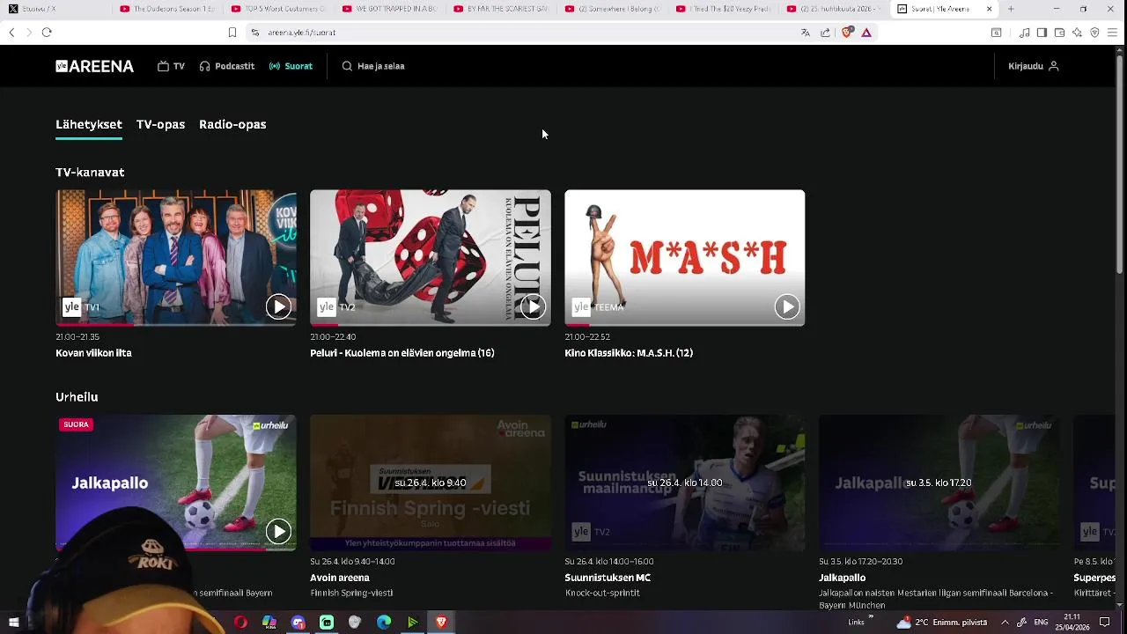Open Jalkapallo su 3.5. klo 17.20 thumbnail
Viewport: 1127px width, 634px height.
click(939, 483)
